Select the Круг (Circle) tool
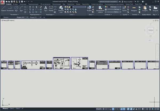160x111 pixels. [16, 8]
